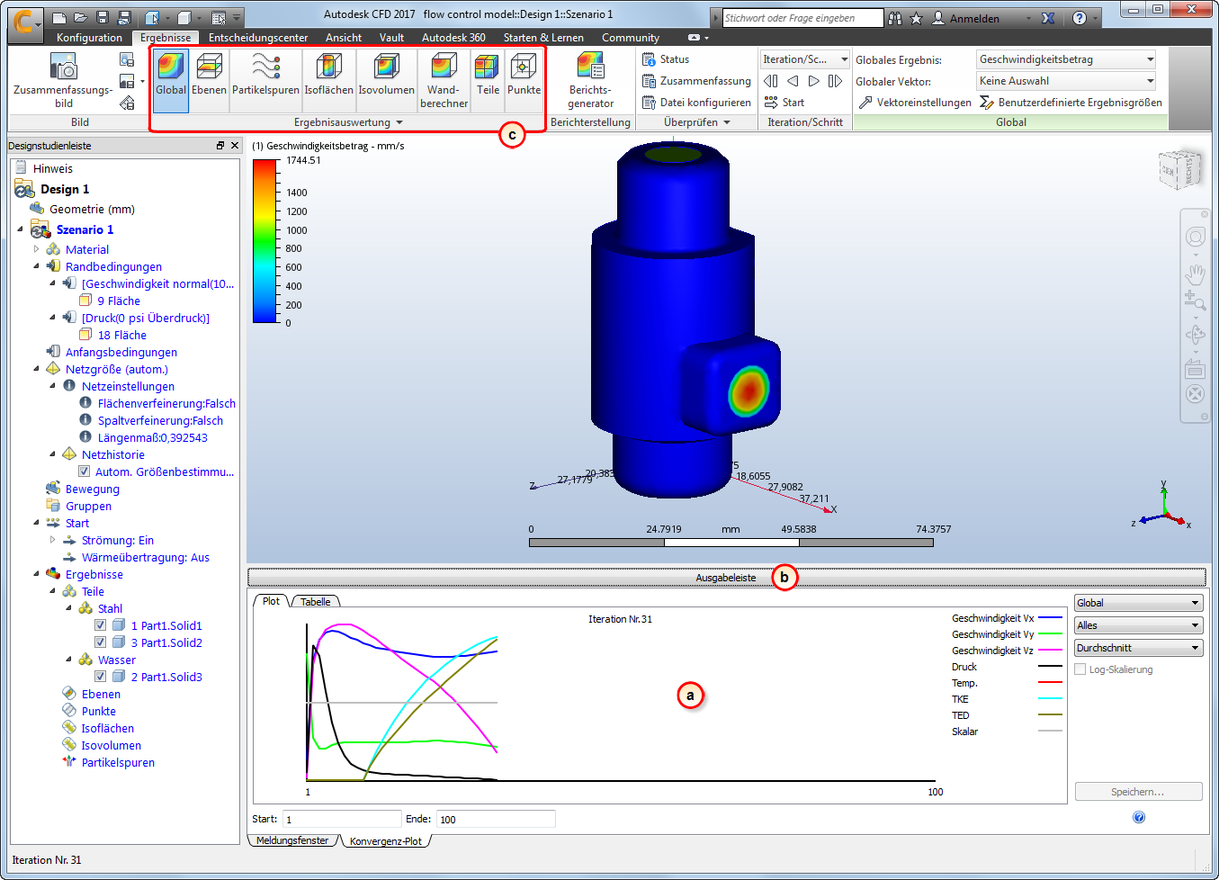
Task: Click the binoculars search icon
Action: coord(894,18)
